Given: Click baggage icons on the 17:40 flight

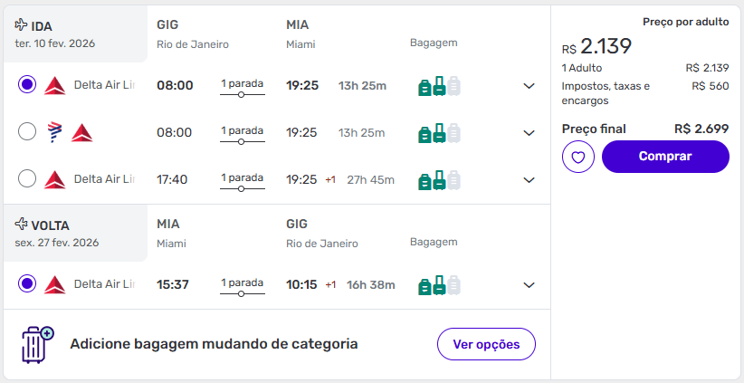Looking at the screenshot, I should [439, 180].
